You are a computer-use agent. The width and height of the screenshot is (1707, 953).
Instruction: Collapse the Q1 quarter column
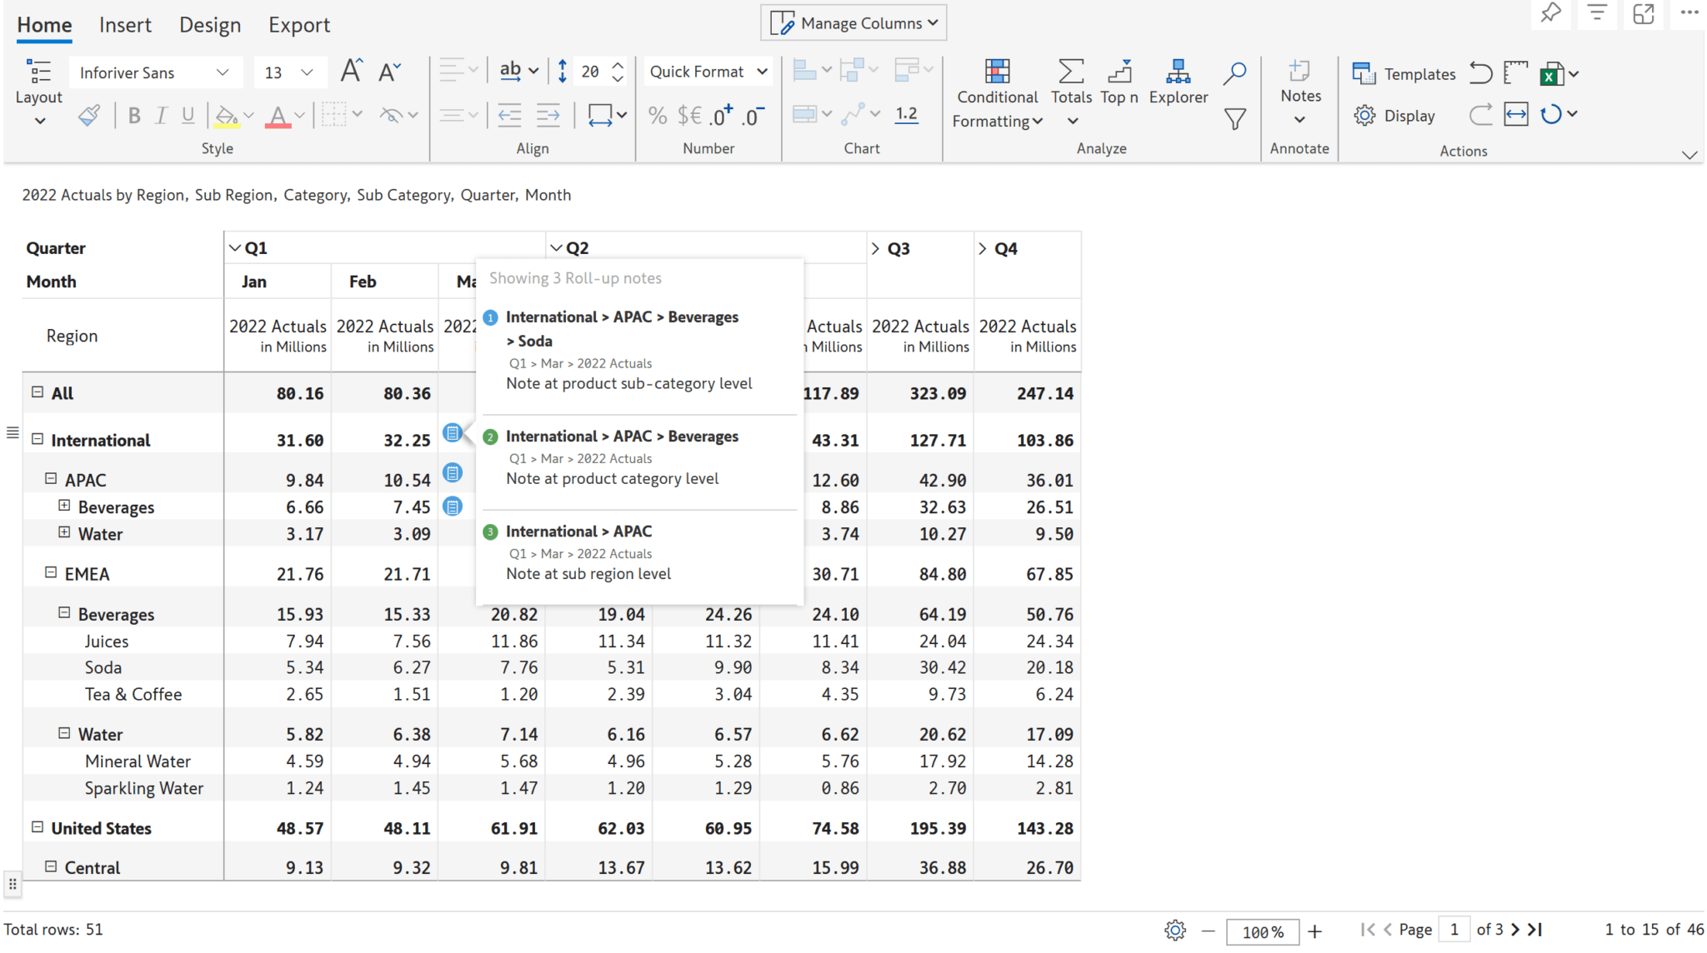235,248
